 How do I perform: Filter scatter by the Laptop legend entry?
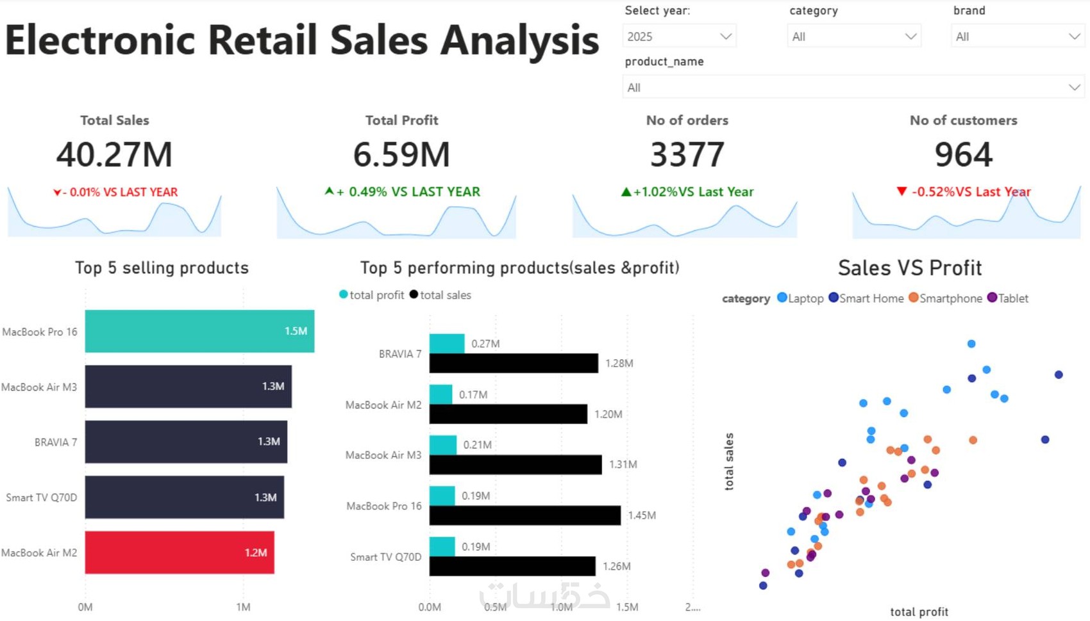pos(800,298)
